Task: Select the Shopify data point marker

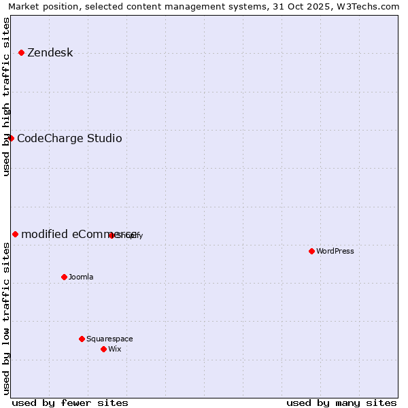Action: click(x=112, y=235)
